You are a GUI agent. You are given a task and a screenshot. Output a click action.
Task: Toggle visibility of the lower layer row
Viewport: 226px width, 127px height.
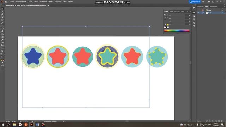pyautogui.click(x=198, y=13)
